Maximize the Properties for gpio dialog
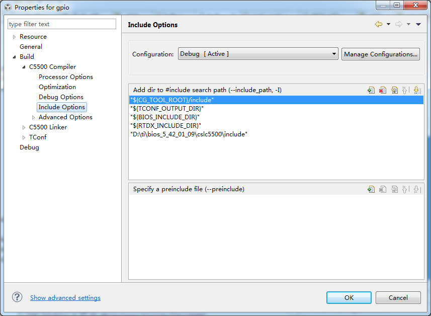Image resolution: width=431 pixels, height=316 pixels. click(x=397, y=5)
